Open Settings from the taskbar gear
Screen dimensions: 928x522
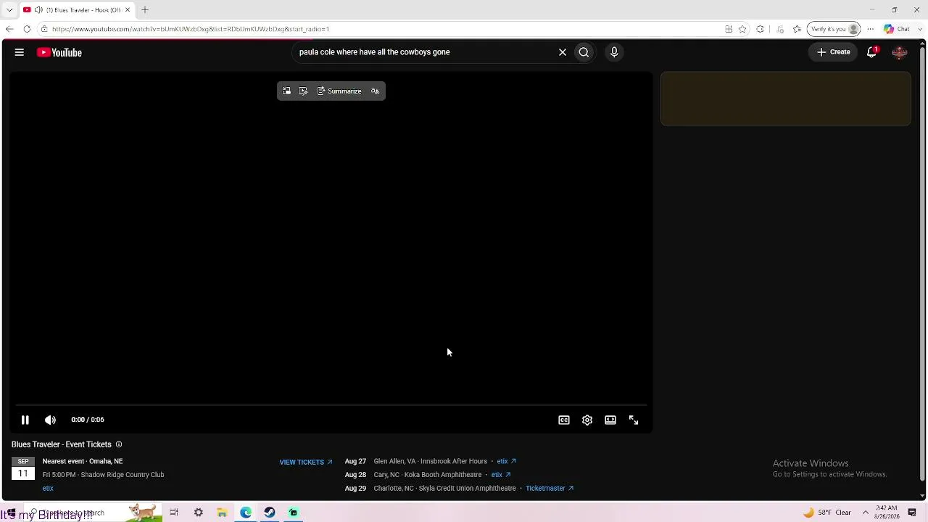coord(198,513)
